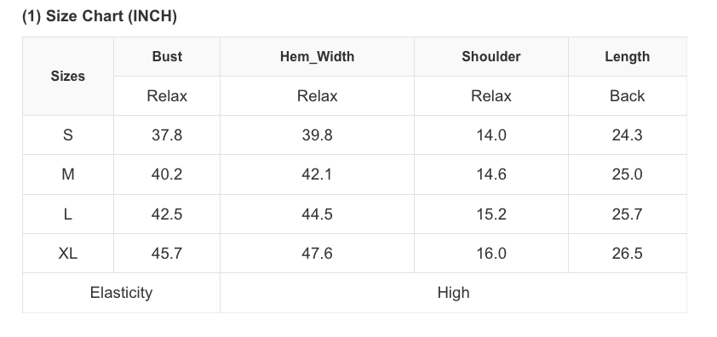The image size is (717, 337).
Task: Select the Sizes header cell
Action: (x=67, y=77)
